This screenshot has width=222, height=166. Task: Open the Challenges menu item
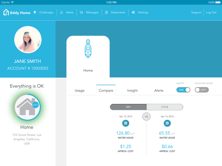click(46, 12)
